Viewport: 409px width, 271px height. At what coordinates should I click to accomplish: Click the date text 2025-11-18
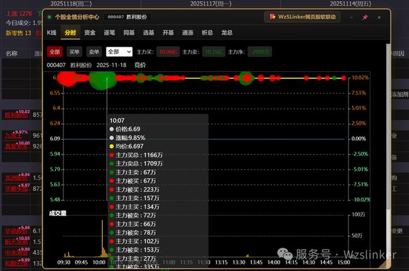pos(111,65)
